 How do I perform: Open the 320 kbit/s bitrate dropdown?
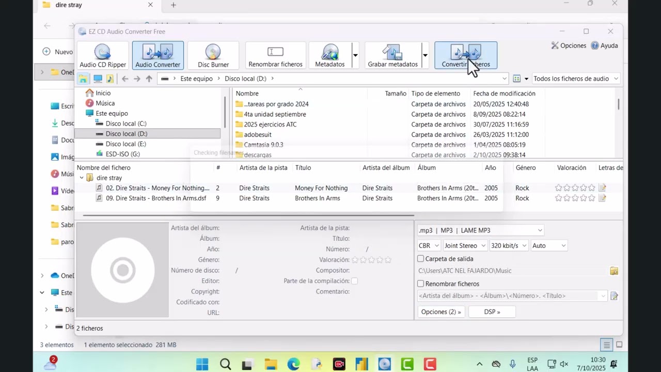coord(509,245)
